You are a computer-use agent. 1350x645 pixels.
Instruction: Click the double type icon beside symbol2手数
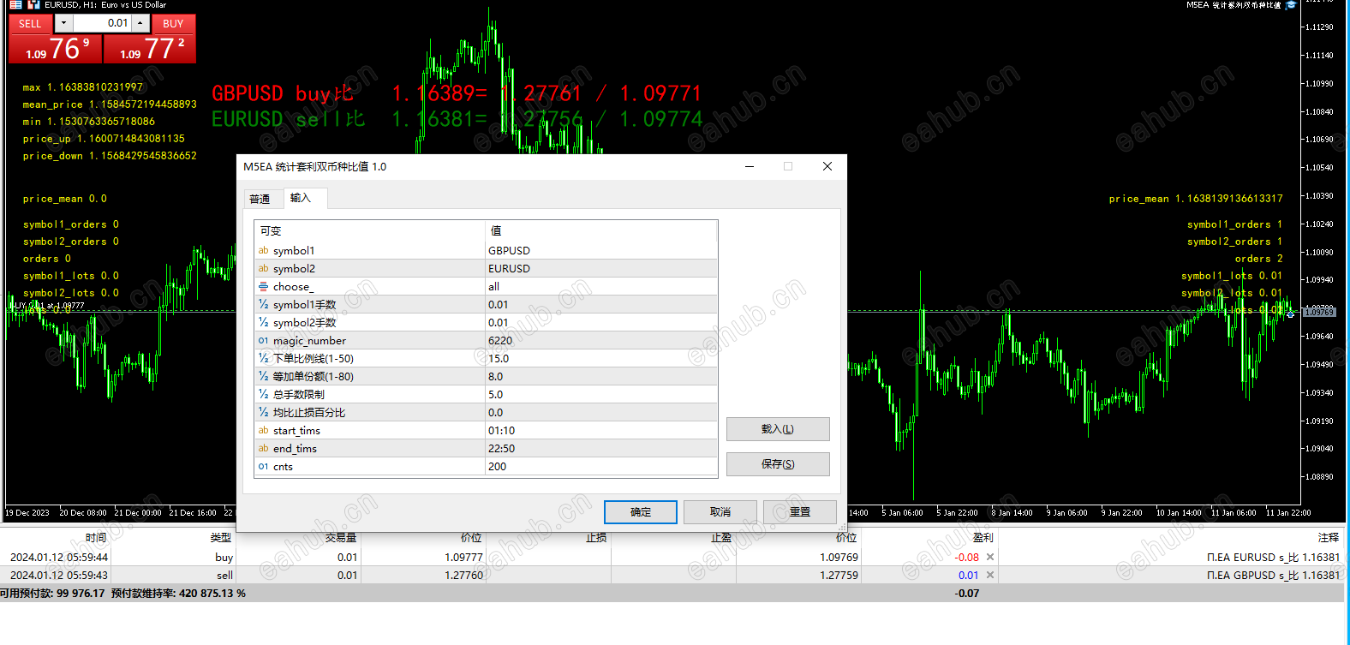click(x=263, y=322)
